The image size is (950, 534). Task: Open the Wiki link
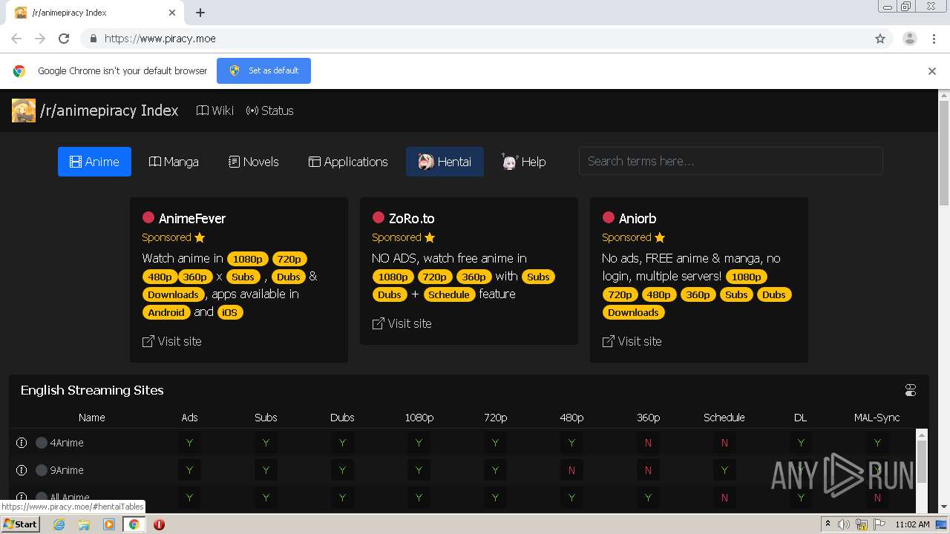click(215, 111)
